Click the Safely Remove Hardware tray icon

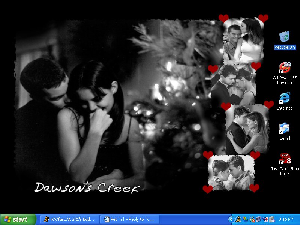coord(272,219)
